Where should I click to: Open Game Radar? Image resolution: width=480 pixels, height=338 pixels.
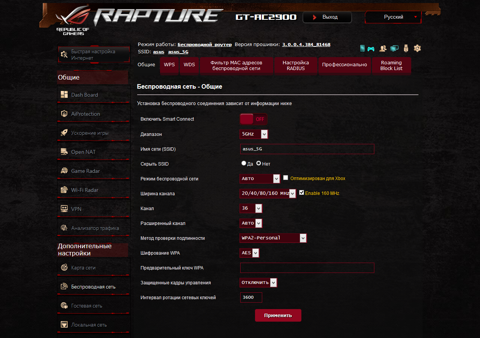[x=93, y=171]
